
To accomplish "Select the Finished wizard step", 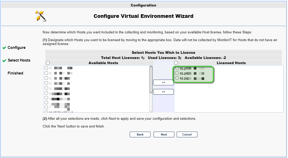I will click(15, 73).
